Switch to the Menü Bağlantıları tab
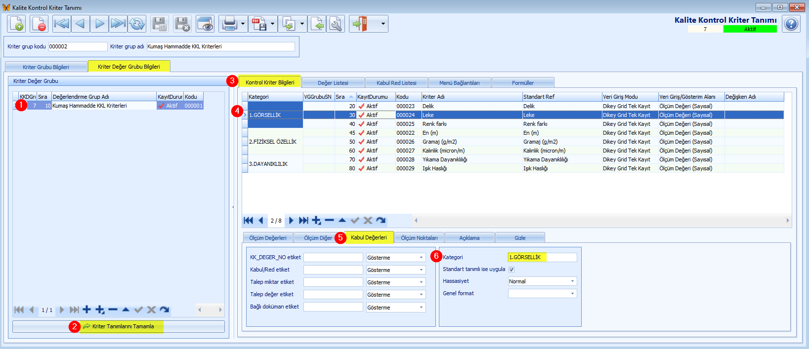Screen dimensions: 809x349 tap(460, 83)
